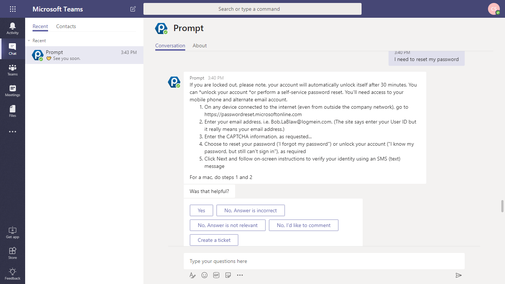Open more apps via the sidebar ellipsis
The width and height of the screenshot is (505, 284).
pos(12,132)
